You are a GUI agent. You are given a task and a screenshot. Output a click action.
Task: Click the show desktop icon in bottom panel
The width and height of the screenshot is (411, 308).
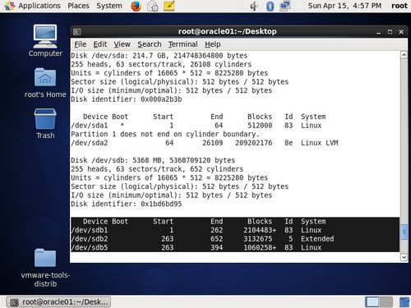point(404,301)
